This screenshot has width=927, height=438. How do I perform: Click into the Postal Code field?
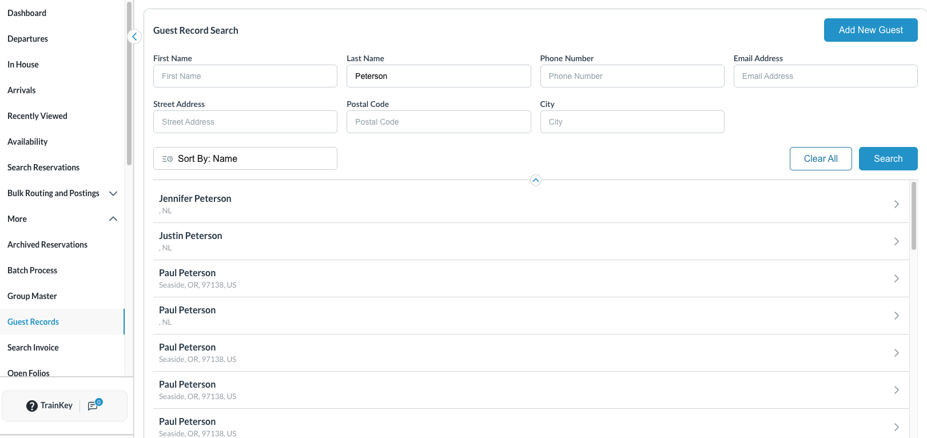439,122
